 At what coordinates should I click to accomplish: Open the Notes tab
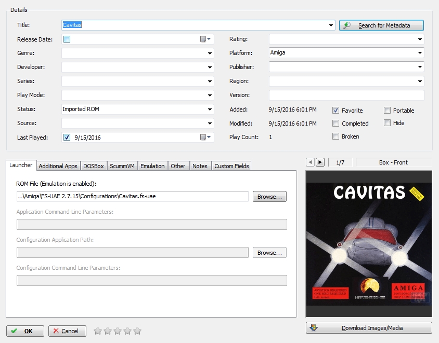(x=200, y=166)
